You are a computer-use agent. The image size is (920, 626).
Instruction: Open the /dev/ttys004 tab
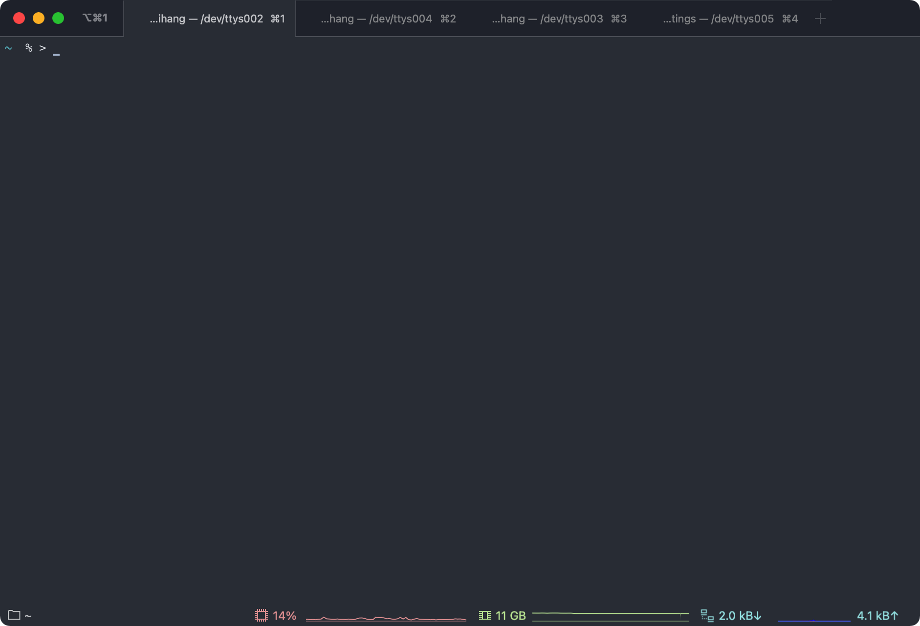click(x=381, y=19)
